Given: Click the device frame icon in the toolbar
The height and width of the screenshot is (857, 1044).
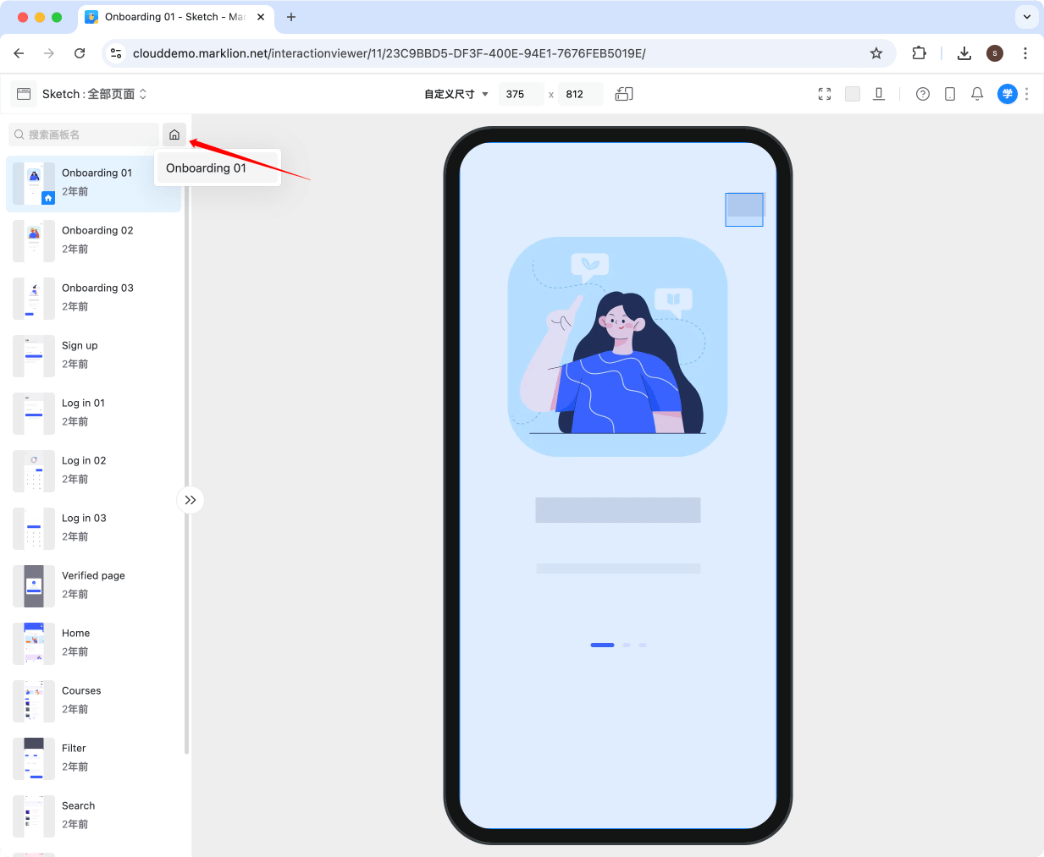Looking at the screenshot, I should pyautogui.click(x=879, y=94).
